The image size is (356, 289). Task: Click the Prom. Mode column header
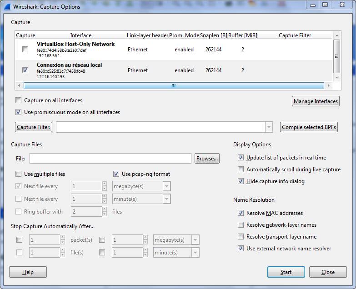(184, 35)
